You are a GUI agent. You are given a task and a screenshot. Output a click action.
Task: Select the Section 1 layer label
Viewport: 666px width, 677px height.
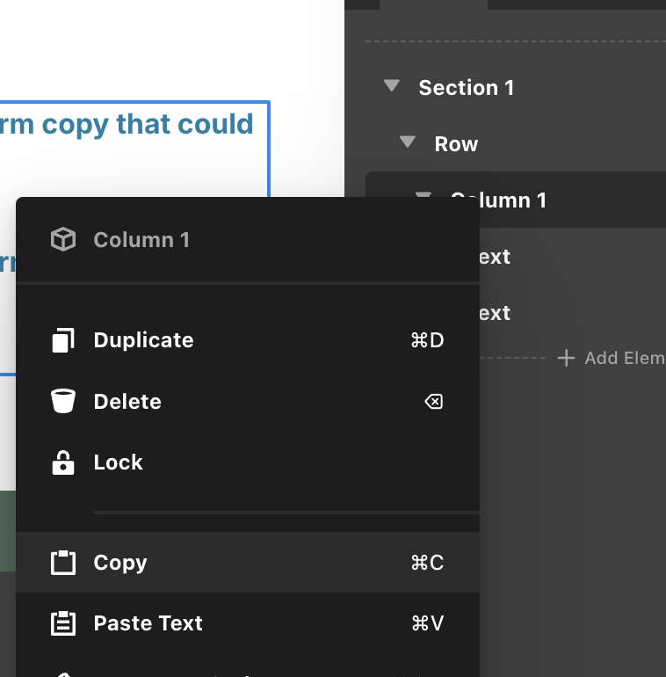(x=466, y=88)
